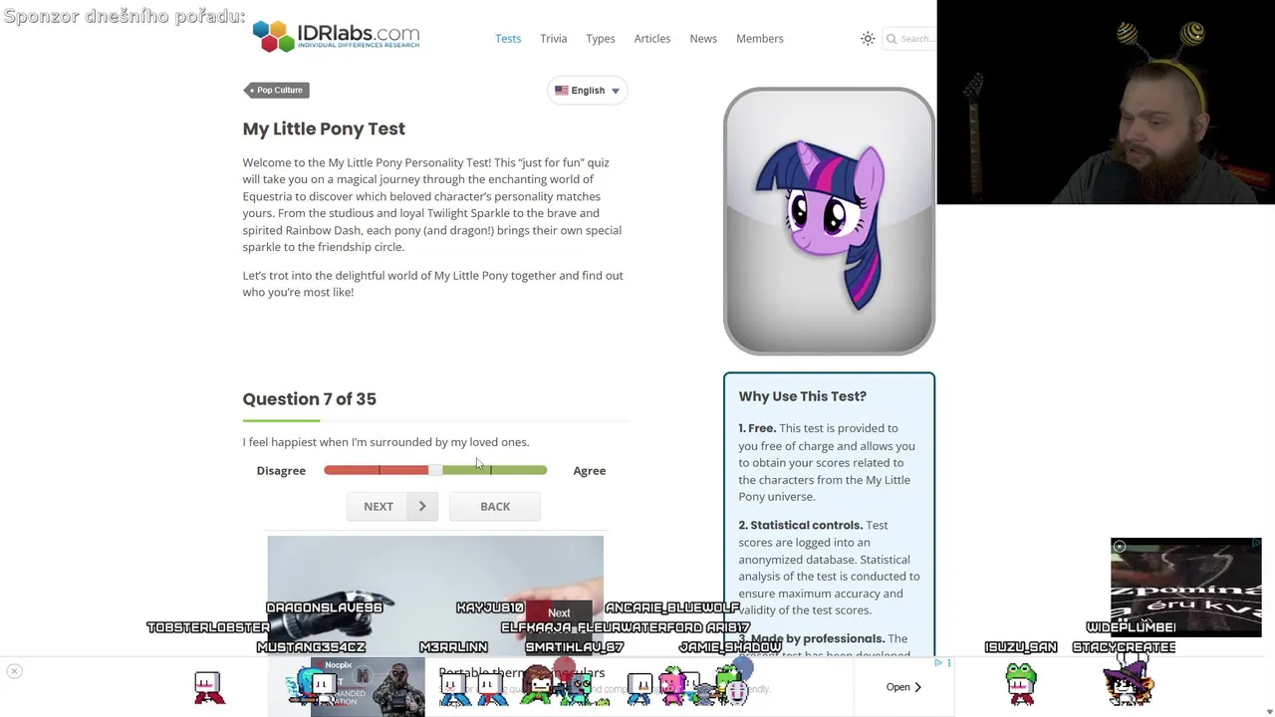Click the Twilight Sparkle pony image
This screenshot has width=1275, height=717.
[829, 221]
